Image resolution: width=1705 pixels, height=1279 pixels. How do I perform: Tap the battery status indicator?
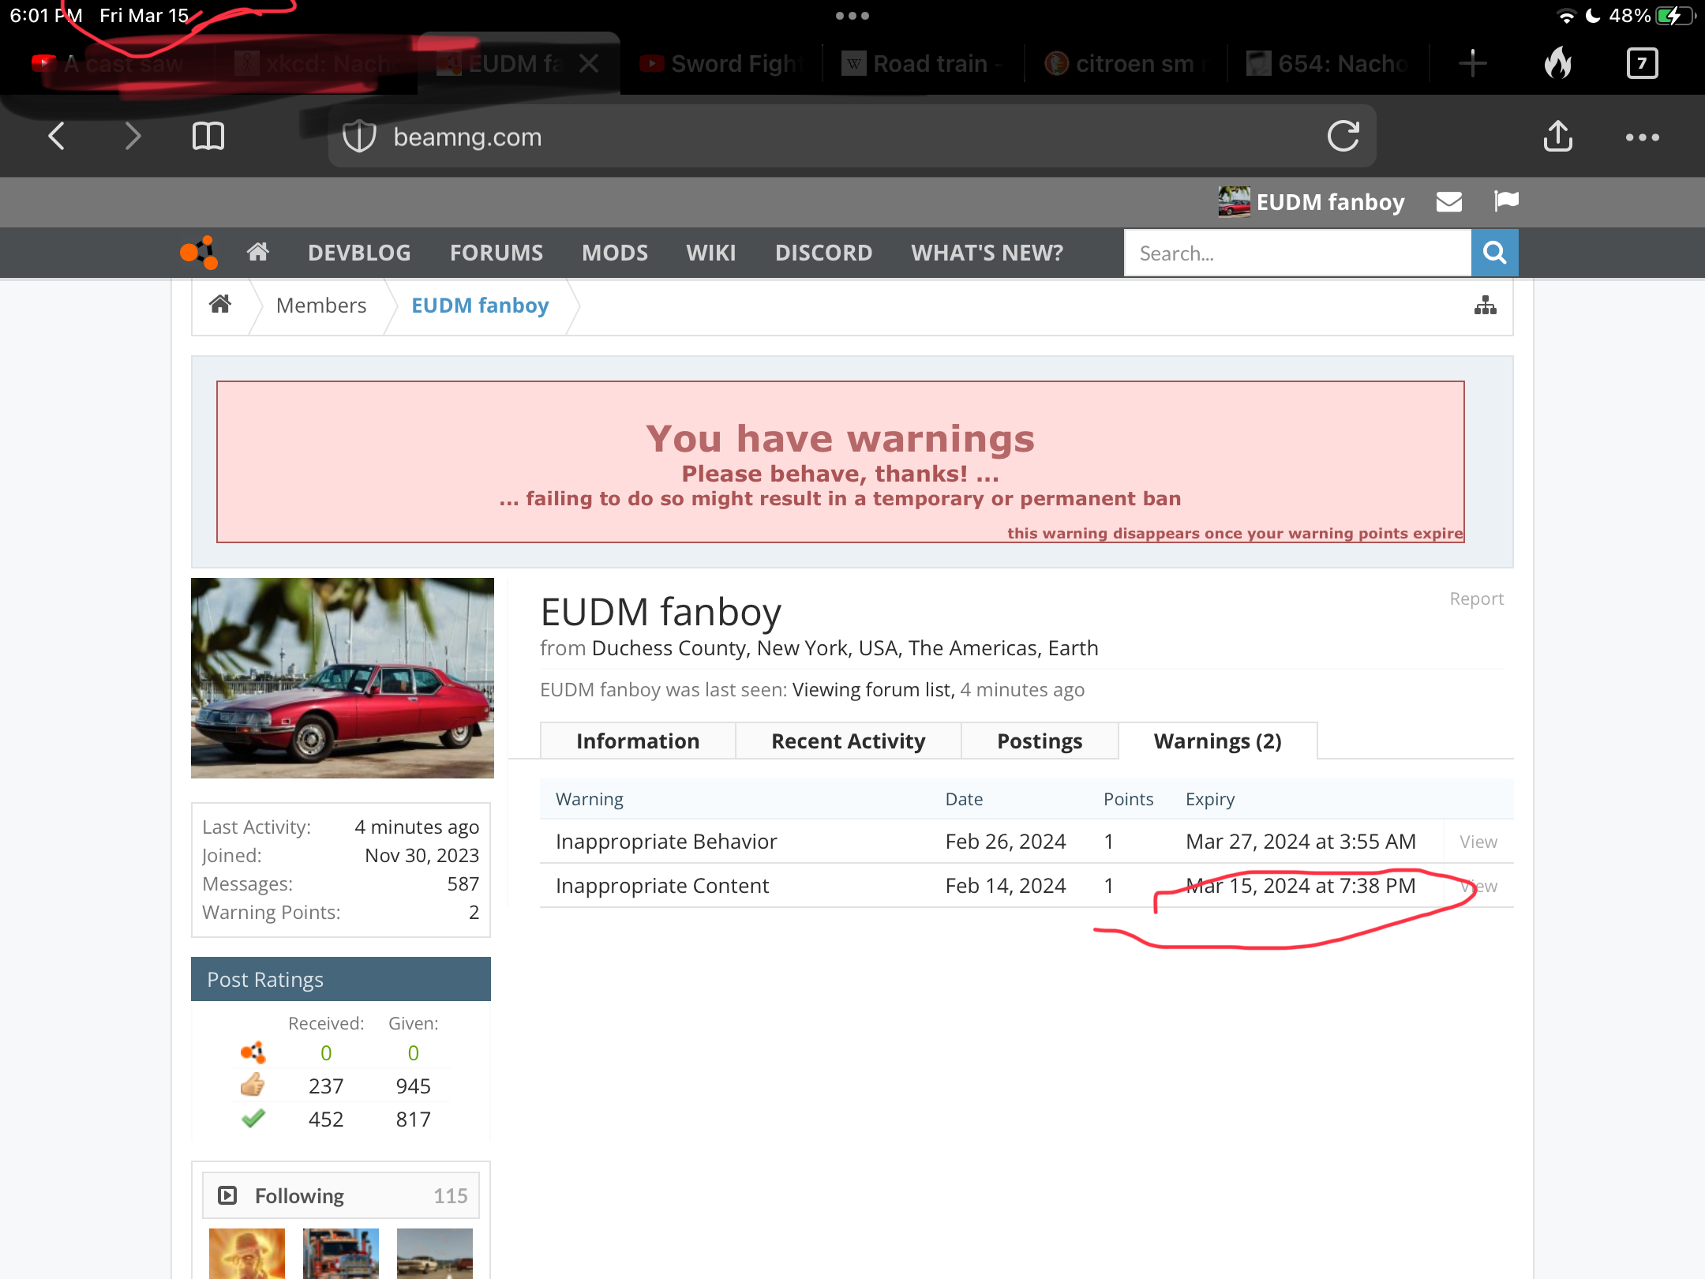coord(1675,16)
